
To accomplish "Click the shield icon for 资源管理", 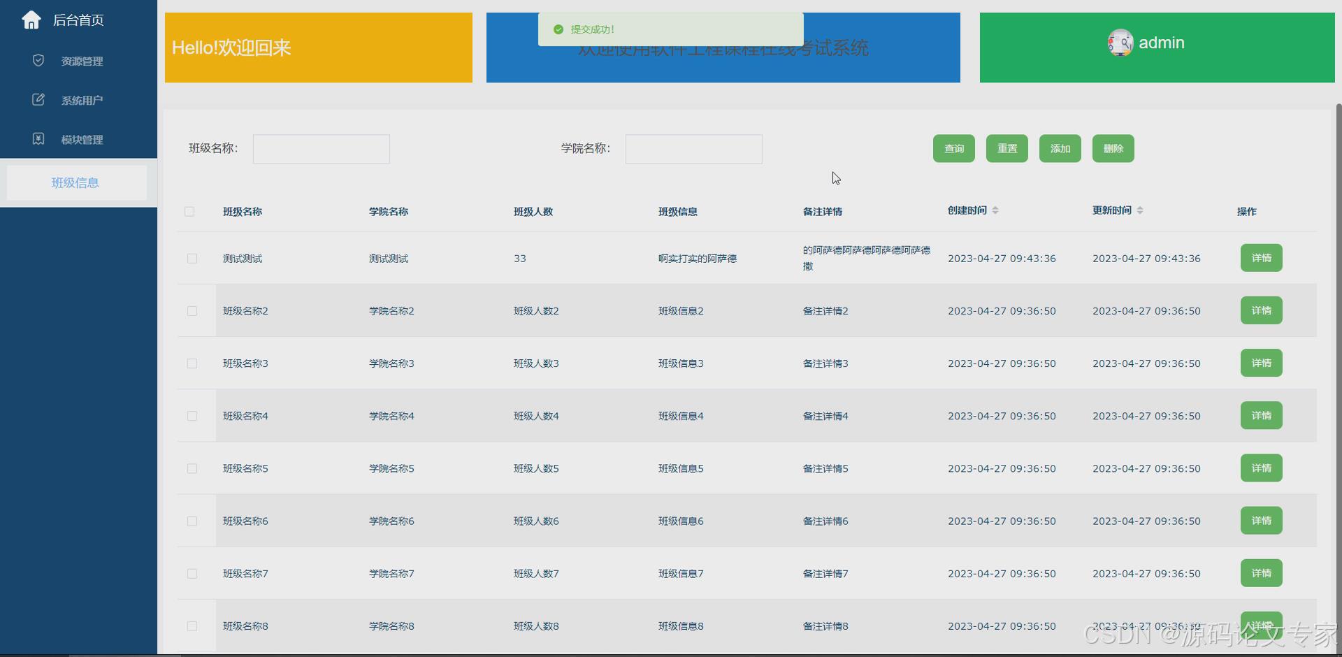I will tap(38, 61).
